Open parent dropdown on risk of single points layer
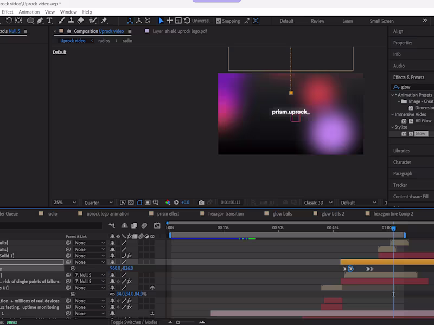This screenshot has width=434, height=325. [90, 281]
